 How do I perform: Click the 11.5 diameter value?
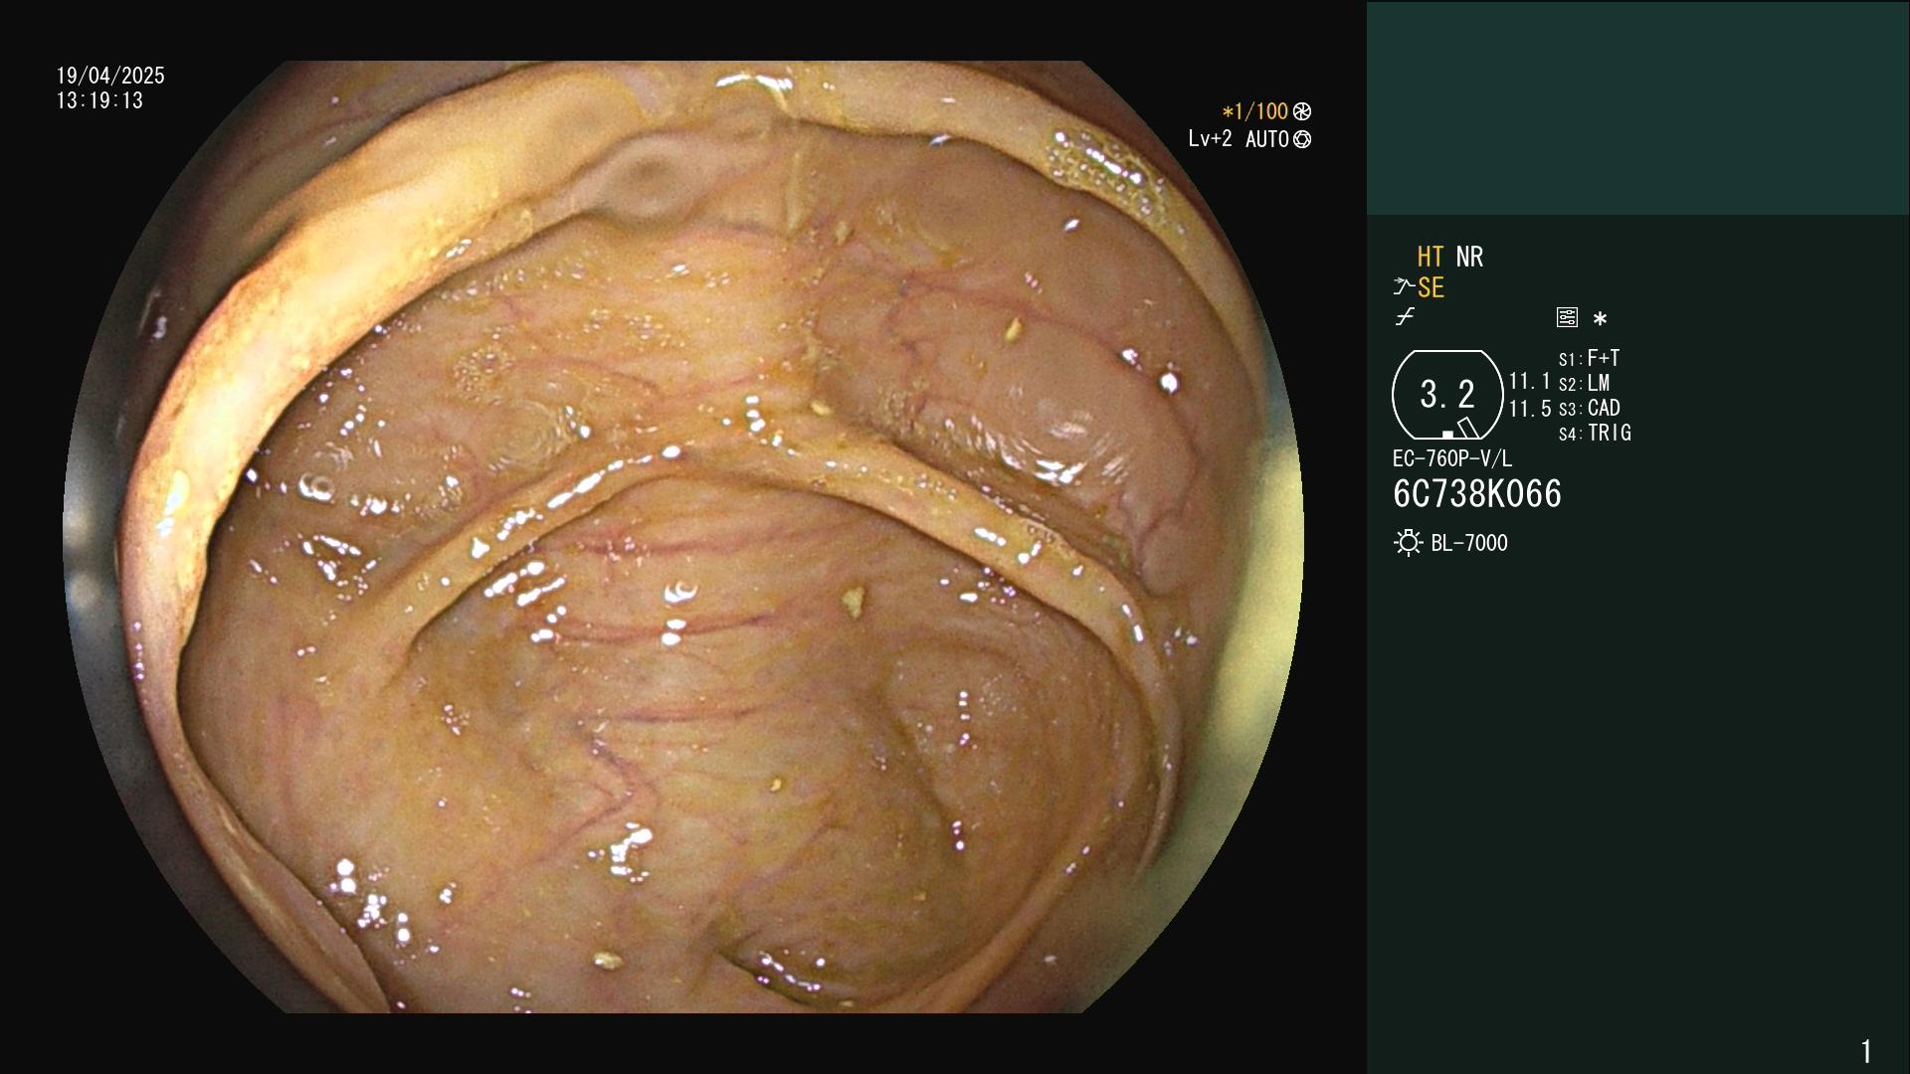point(1530,409)
